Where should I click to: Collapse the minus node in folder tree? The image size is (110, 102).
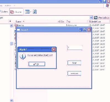point(11,43)
